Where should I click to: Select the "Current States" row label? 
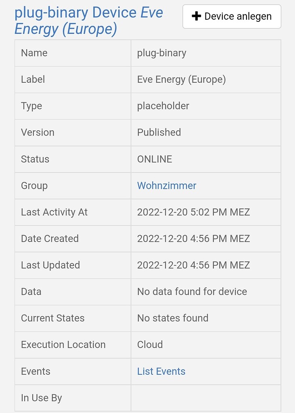point(52,318)
